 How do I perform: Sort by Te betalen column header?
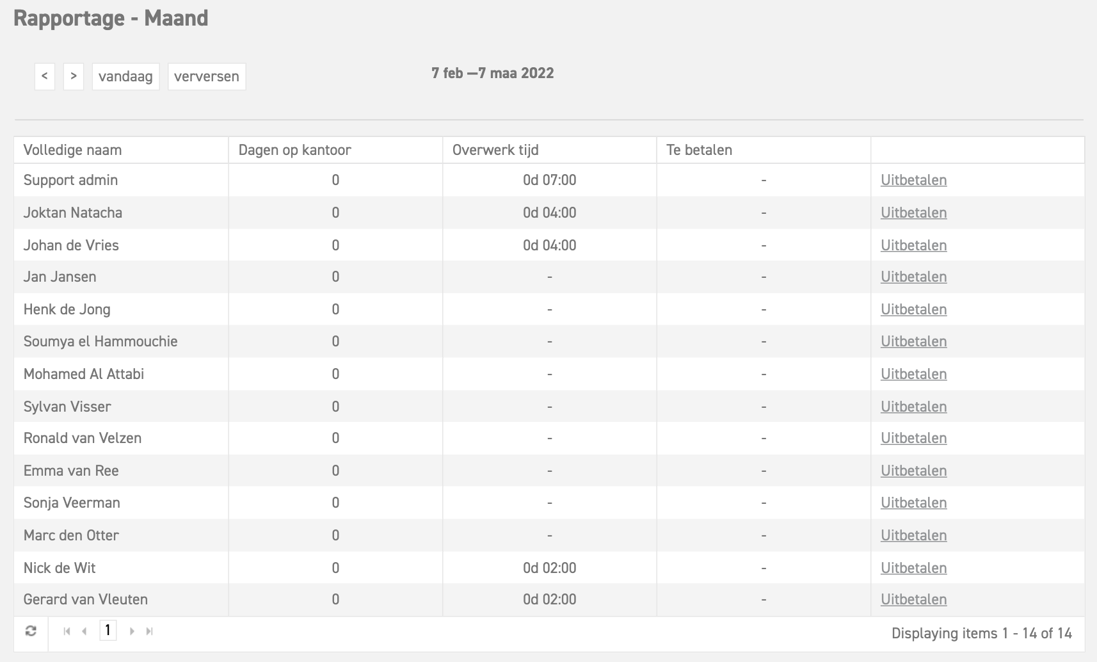pos(699,150)
